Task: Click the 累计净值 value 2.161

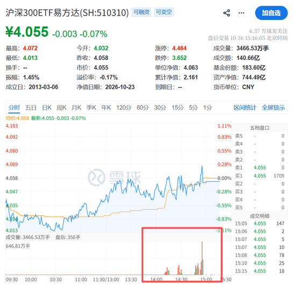Action: point(191,77)
